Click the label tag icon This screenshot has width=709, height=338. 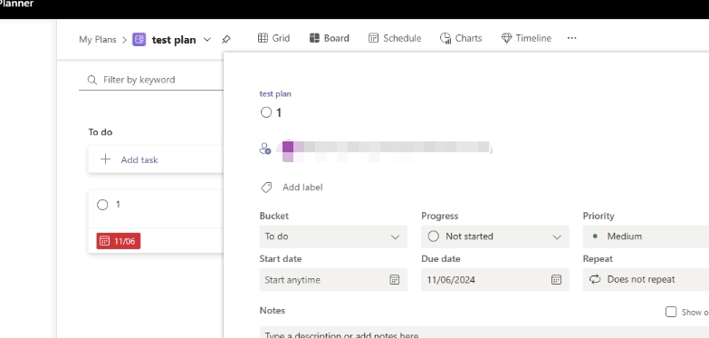[266, 188]
